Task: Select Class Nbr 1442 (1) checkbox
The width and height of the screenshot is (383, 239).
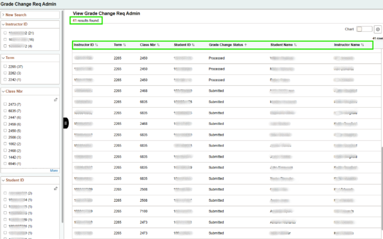Action: pos(5,157)
